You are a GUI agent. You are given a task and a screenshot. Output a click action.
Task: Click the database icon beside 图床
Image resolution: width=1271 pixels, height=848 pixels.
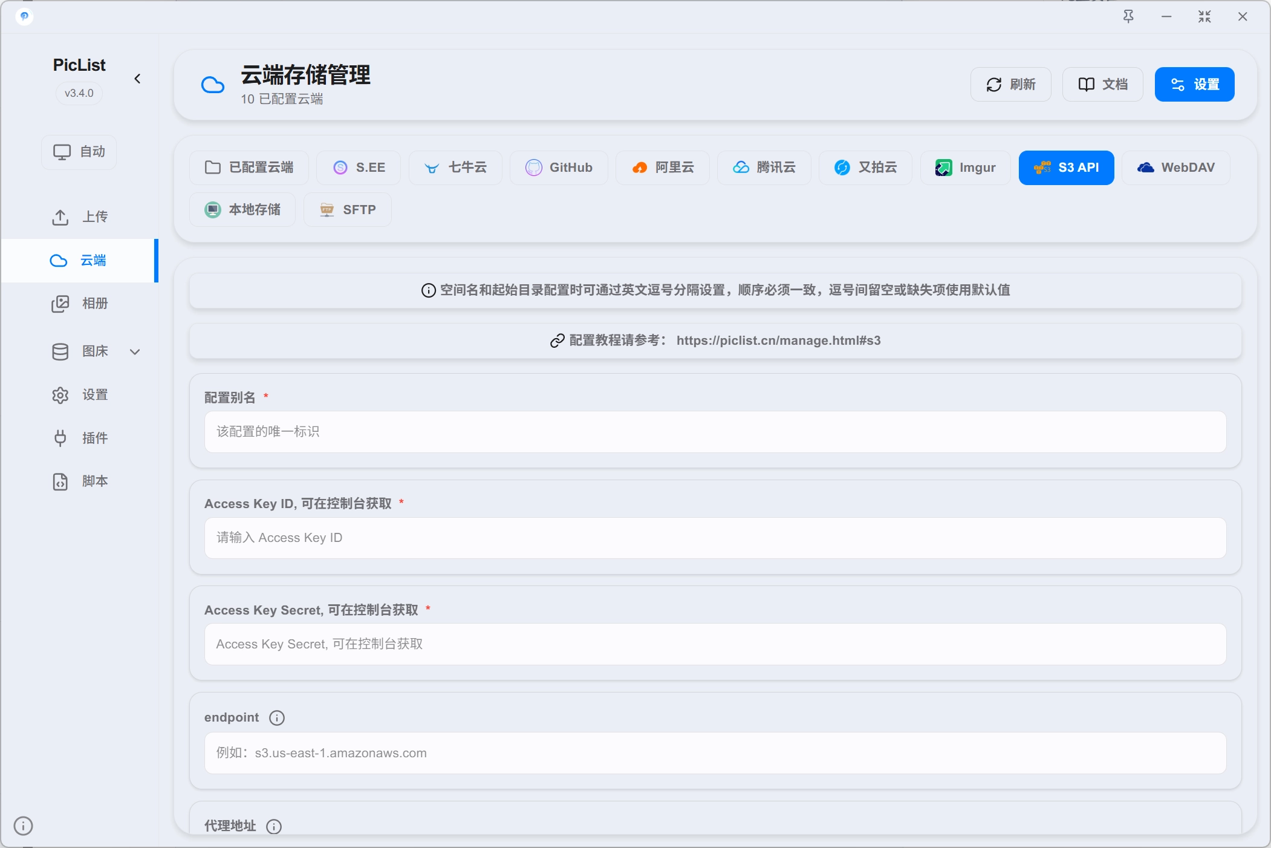click(60, 351)
